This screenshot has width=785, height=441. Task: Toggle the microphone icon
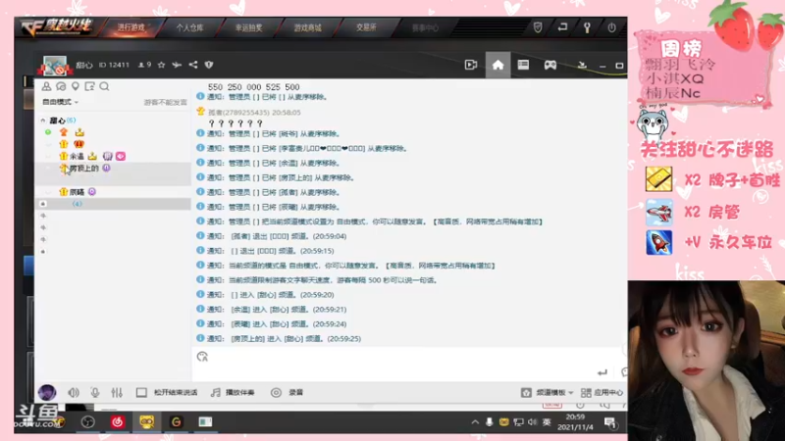(x=94, y=393)
